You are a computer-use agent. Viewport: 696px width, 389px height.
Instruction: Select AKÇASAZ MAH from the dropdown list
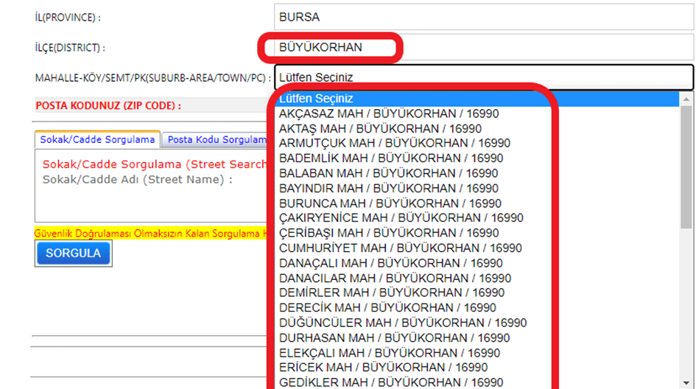(389, 113)
